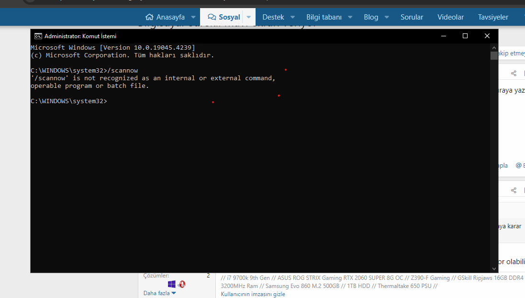Click the lower share icon on forum post

pyautogui.click(x=514, y=191)
